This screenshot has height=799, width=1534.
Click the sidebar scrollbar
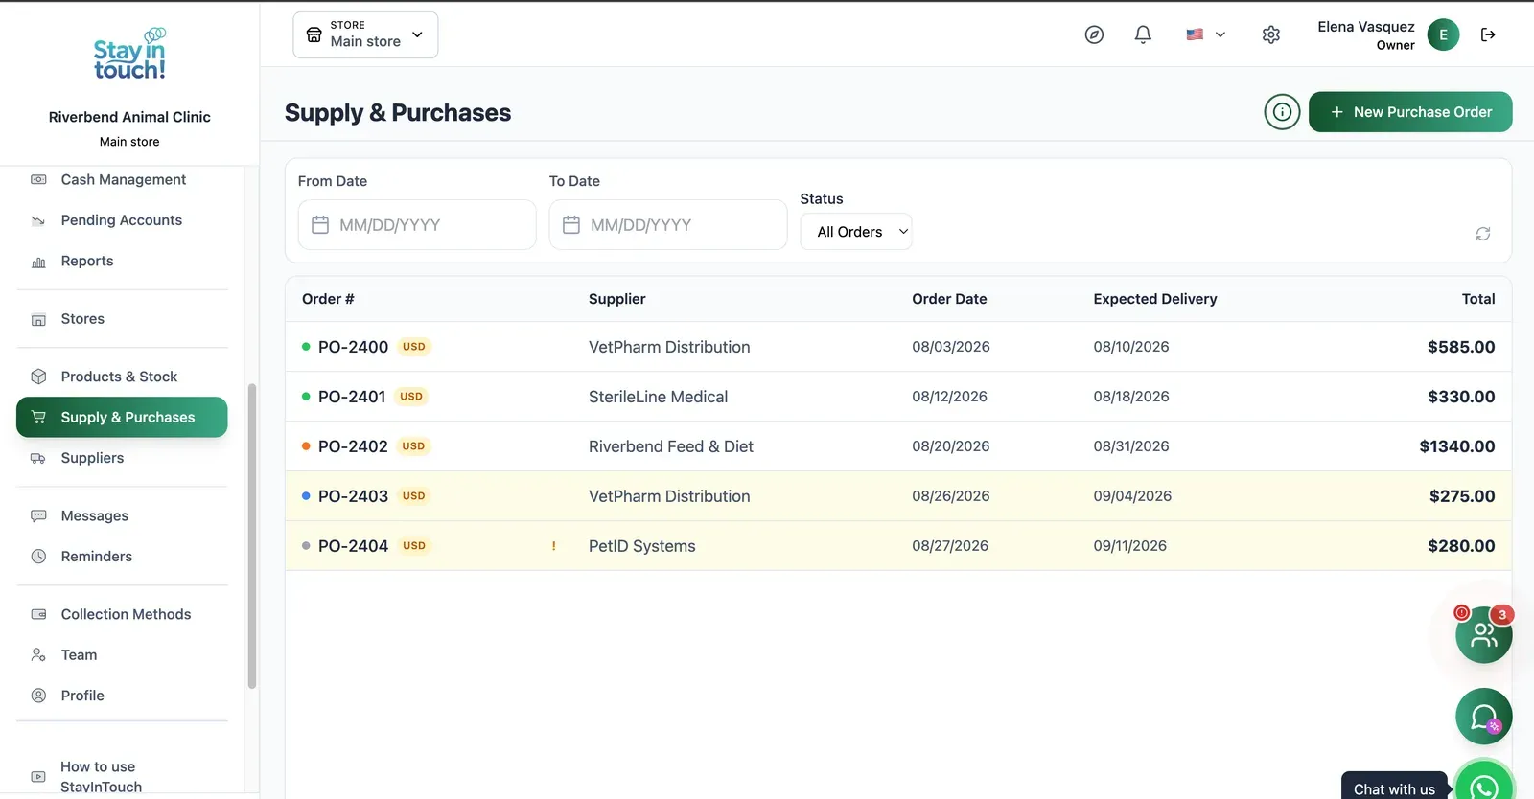252,536
